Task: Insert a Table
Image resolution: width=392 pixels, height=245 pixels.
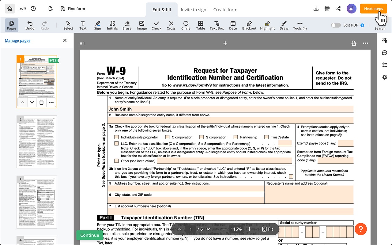Action: (x=201, y=25)
